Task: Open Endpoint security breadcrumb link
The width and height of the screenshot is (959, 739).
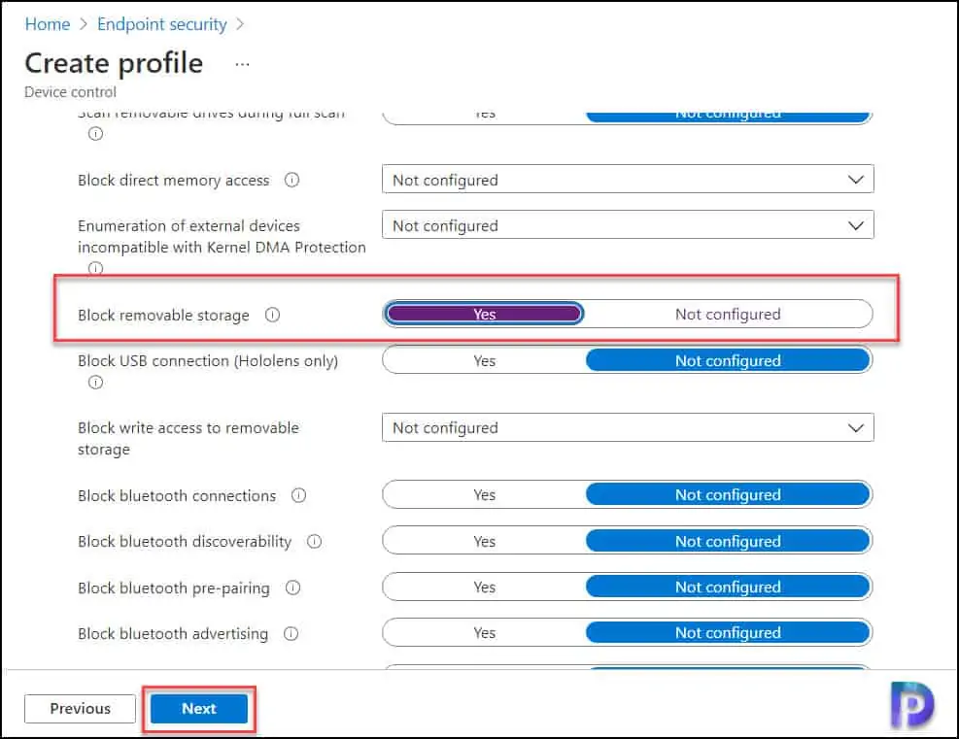Action: click(x=162, y=24)
